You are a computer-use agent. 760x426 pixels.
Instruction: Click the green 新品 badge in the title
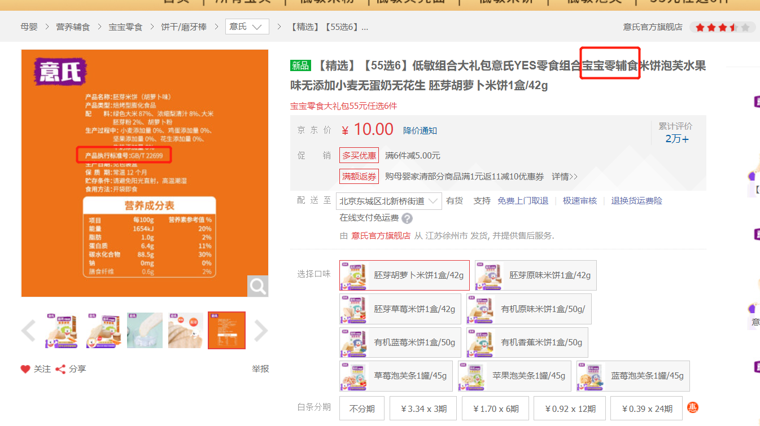coord(301,65)
